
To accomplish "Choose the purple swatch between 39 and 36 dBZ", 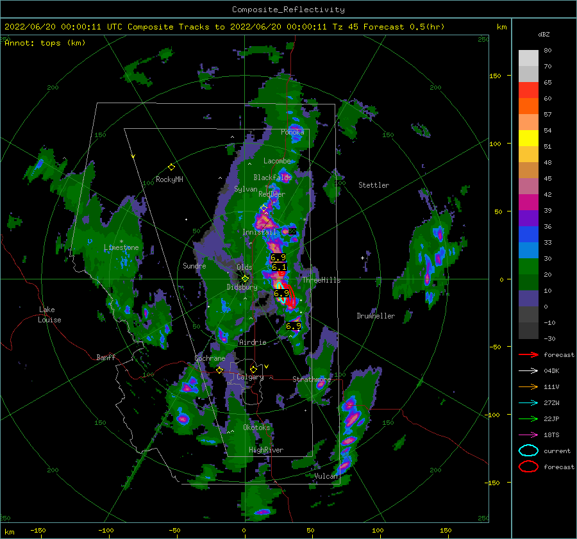I will (x=528, y=218).
